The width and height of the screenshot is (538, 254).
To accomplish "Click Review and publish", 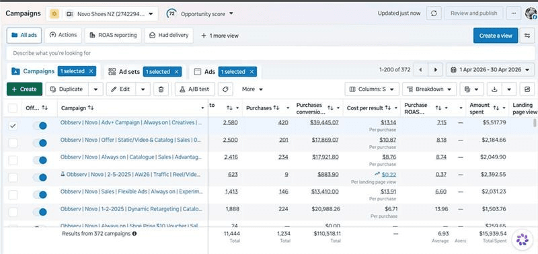I will click(x=474, y=13).
